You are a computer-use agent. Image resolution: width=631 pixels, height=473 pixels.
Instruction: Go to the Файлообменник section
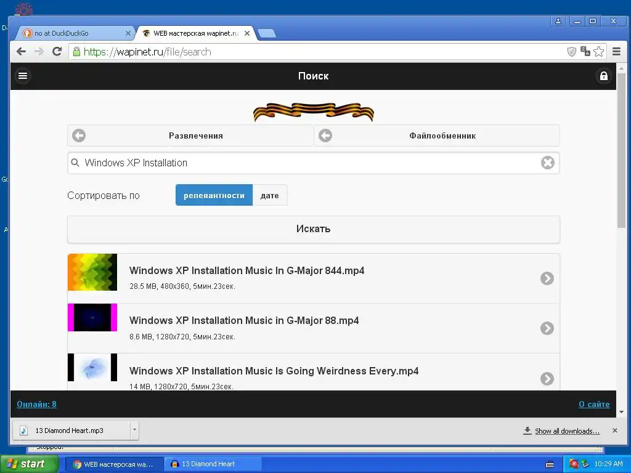pyautogui.click(x=437, y=135)
